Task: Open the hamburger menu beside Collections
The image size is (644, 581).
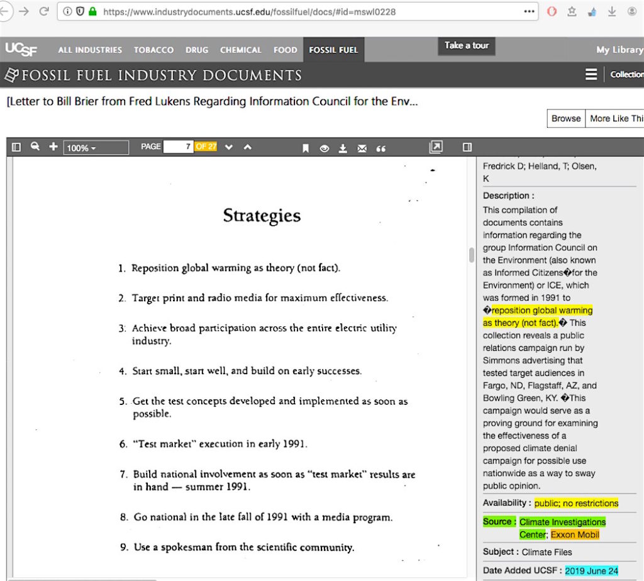Action: (x=591, y=75)
